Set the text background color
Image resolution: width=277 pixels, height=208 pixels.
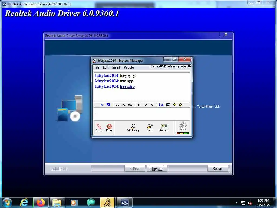[108, 105]
